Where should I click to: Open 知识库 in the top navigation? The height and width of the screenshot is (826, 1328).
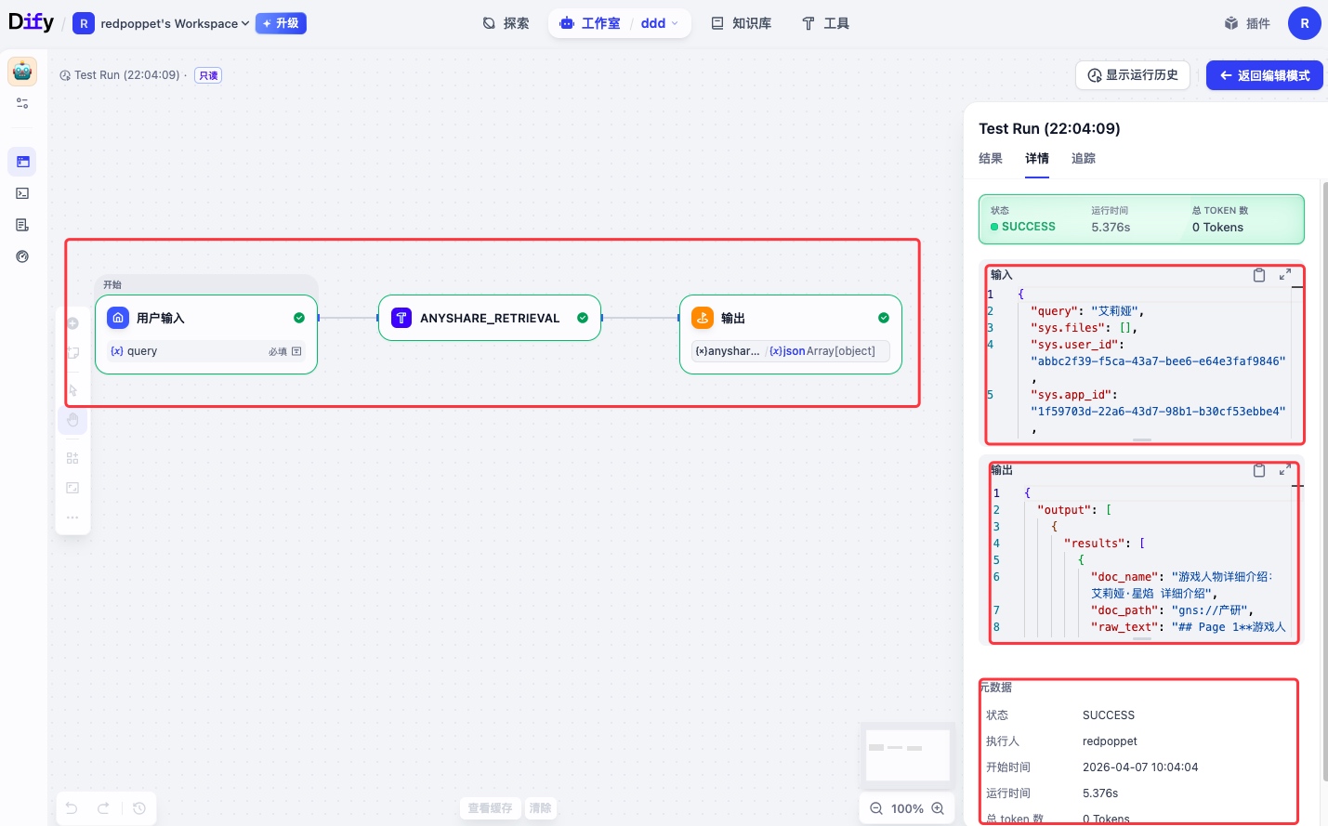click(742, 23)
